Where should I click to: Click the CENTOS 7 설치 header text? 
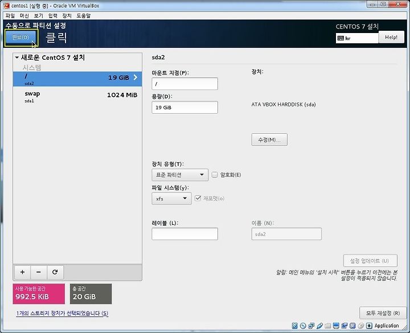click(357, 26)
